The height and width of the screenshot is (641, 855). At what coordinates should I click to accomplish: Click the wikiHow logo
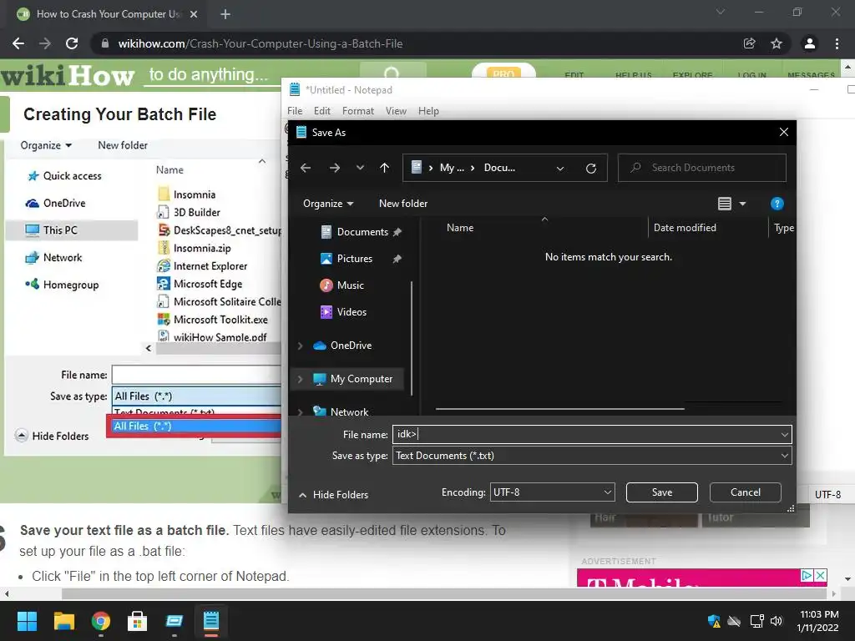(x=67, y=75)
